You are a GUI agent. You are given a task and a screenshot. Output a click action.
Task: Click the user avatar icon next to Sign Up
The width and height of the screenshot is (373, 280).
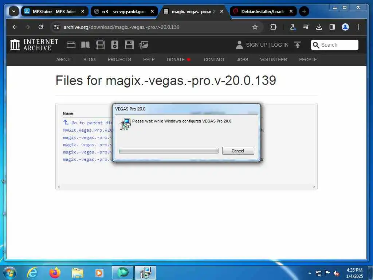click(239, 45)
